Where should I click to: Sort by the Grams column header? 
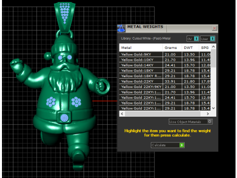pos(172,47)
